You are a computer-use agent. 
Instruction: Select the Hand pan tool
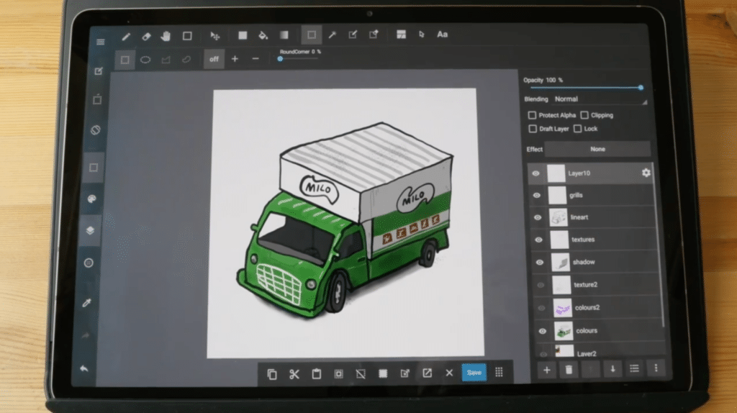(166, 36)
